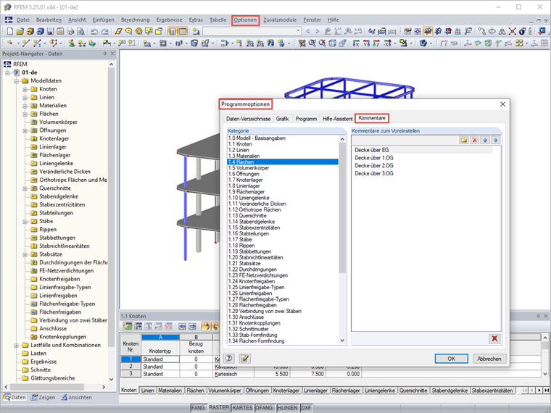The width and height of the screenshot is (551, 413).
Task: Click the New model icon in the toolbar
Action: coord(10,32)
